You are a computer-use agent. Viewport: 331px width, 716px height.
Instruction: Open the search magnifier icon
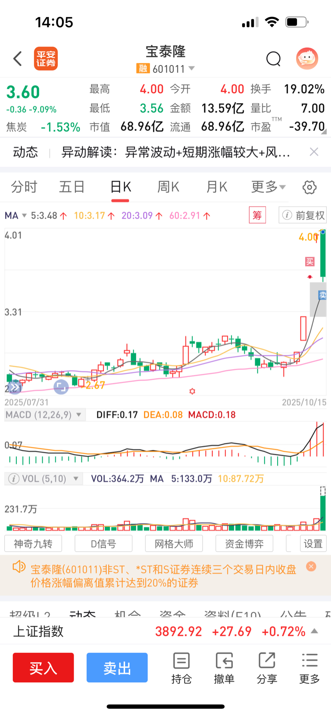point(273,59)
